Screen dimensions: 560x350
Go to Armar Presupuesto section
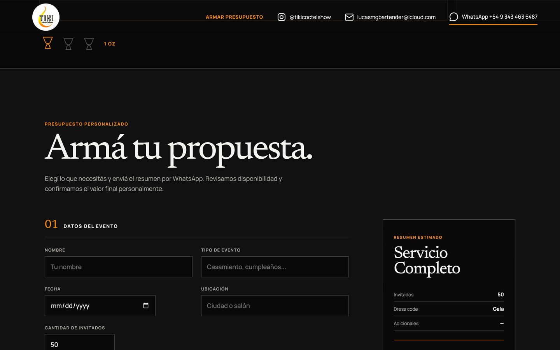pyautogui.click(x=234, y=17)
